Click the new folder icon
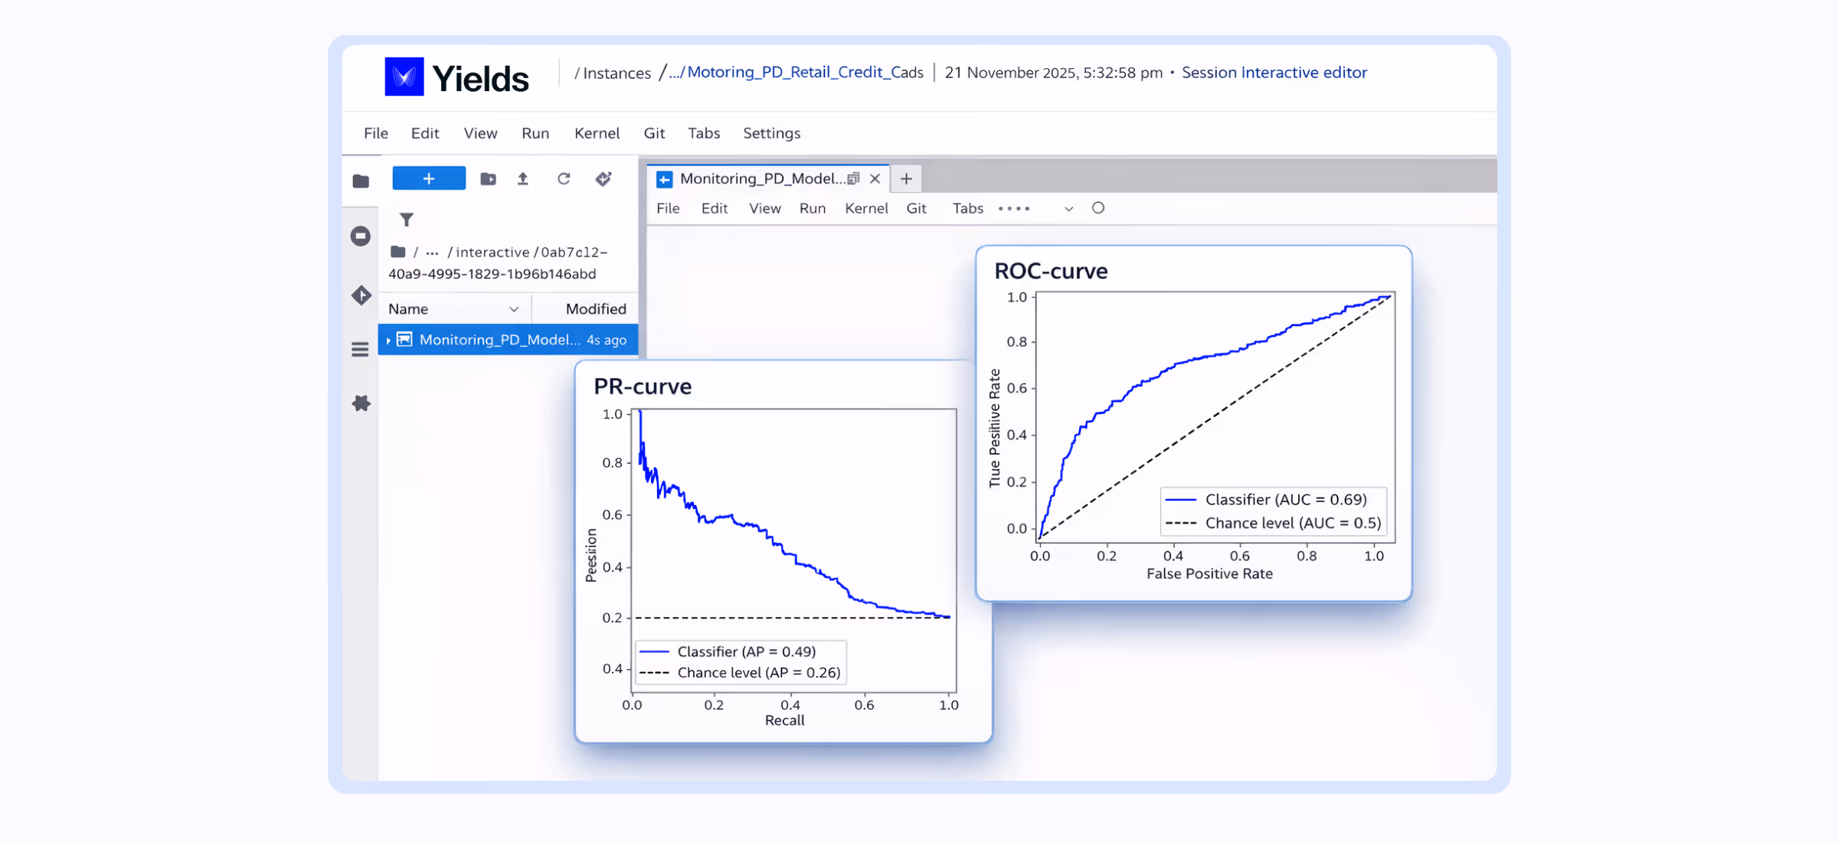 [x=488, y=179]
